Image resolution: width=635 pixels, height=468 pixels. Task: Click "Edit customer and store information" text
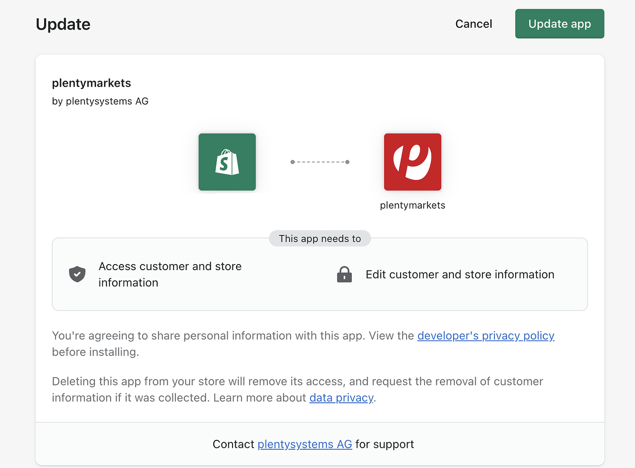460,274
